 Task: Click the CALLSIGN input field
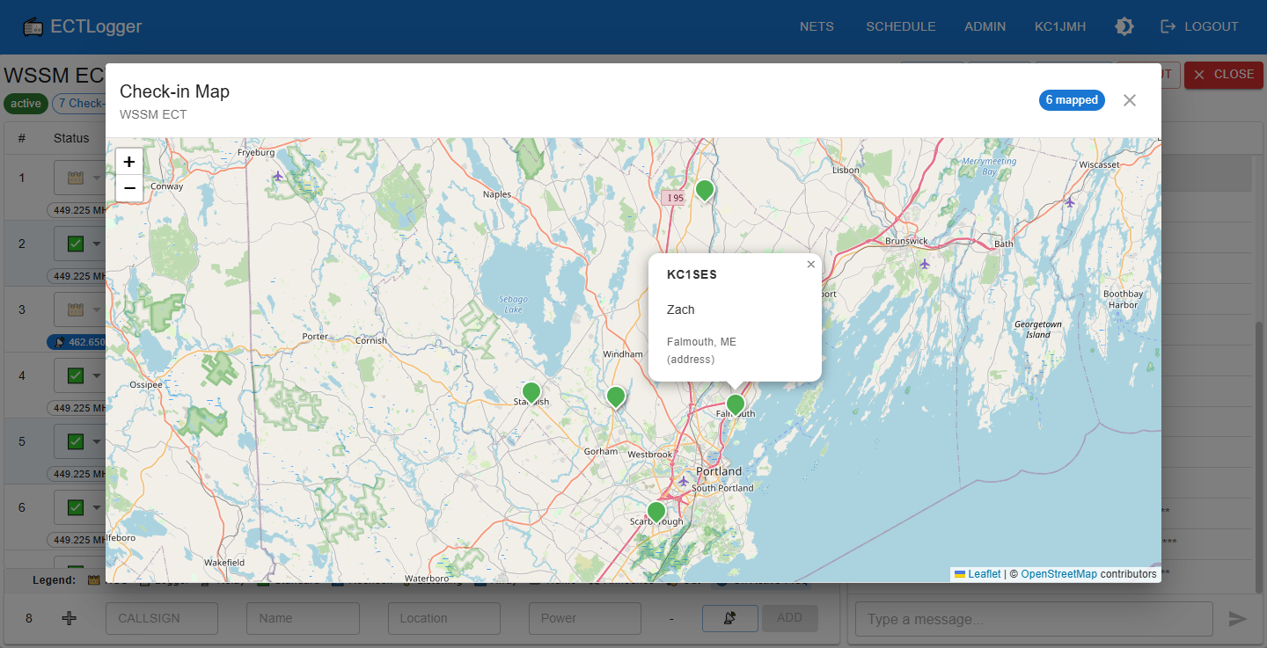click(161, 618)
